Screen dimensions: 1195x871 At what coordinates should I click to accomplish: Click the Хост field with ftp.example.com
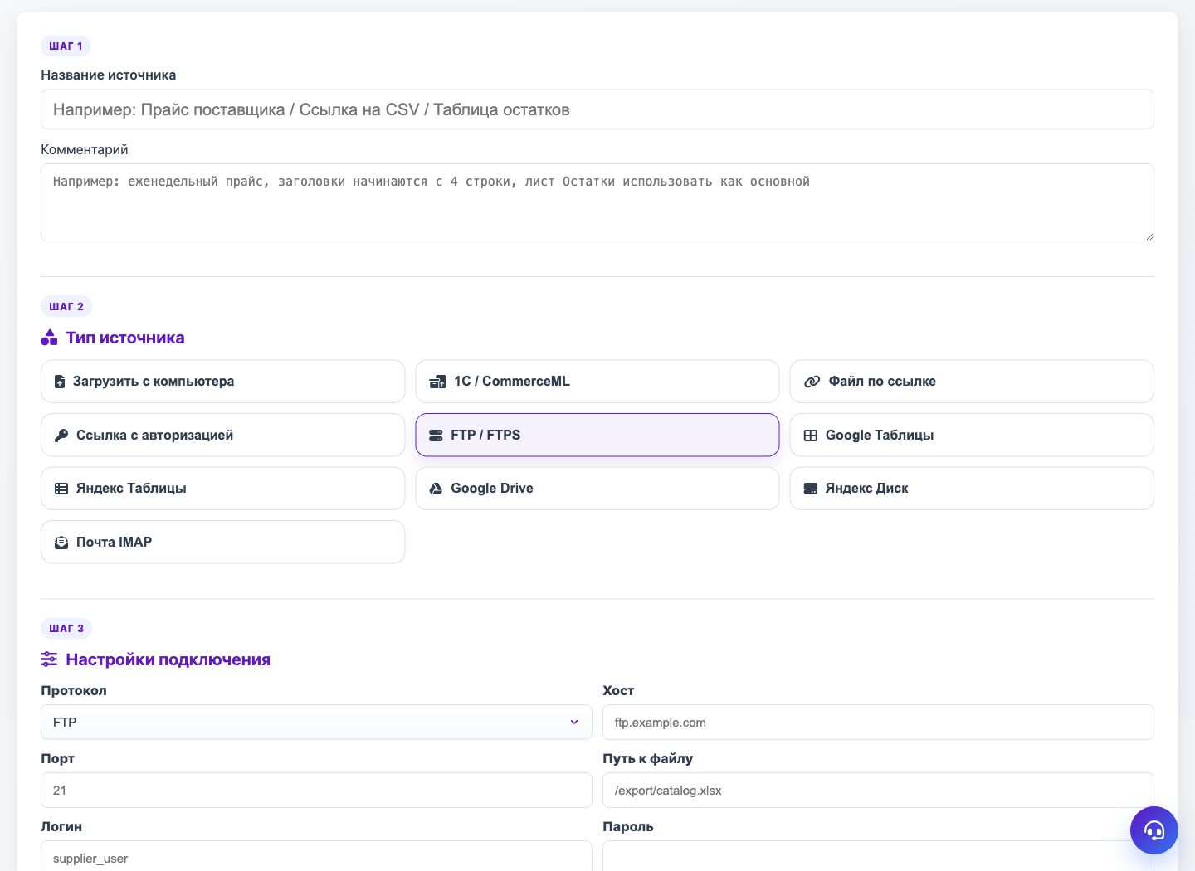coord(878,723)
